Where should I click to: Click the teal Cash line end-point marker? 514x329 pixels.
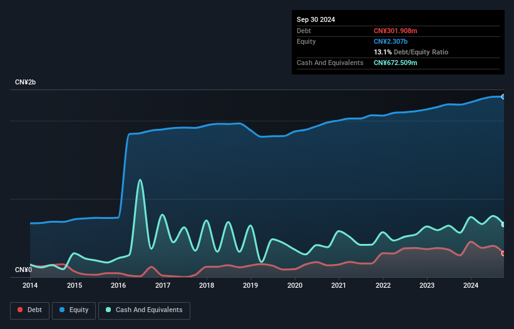(503, 224)
